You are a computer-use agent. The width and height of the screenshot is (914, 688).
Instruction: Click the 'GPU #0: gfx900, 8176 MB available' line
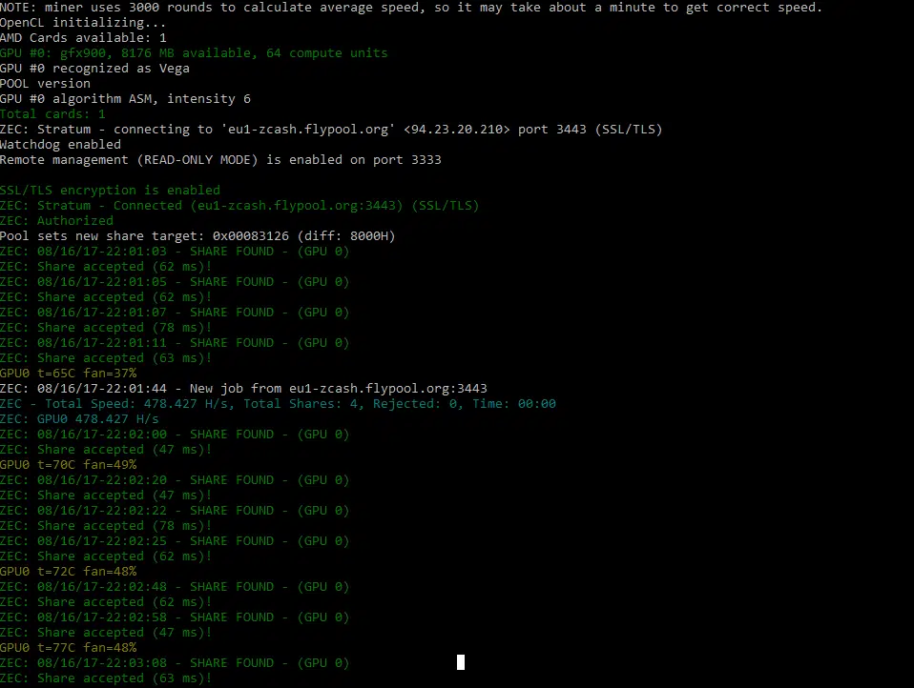(x=194, y=53)
